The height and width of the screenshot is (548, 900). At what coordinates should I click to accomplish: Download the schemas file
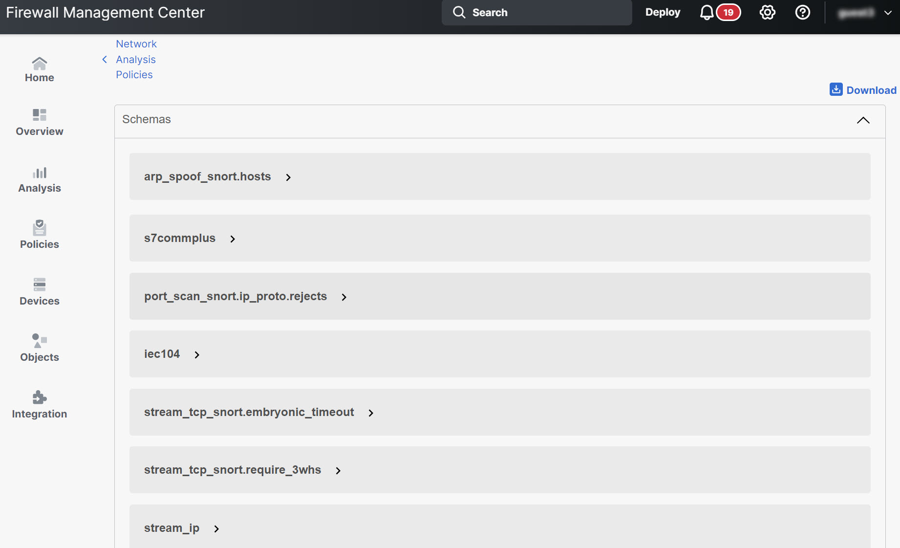click(x=863, y=90)
